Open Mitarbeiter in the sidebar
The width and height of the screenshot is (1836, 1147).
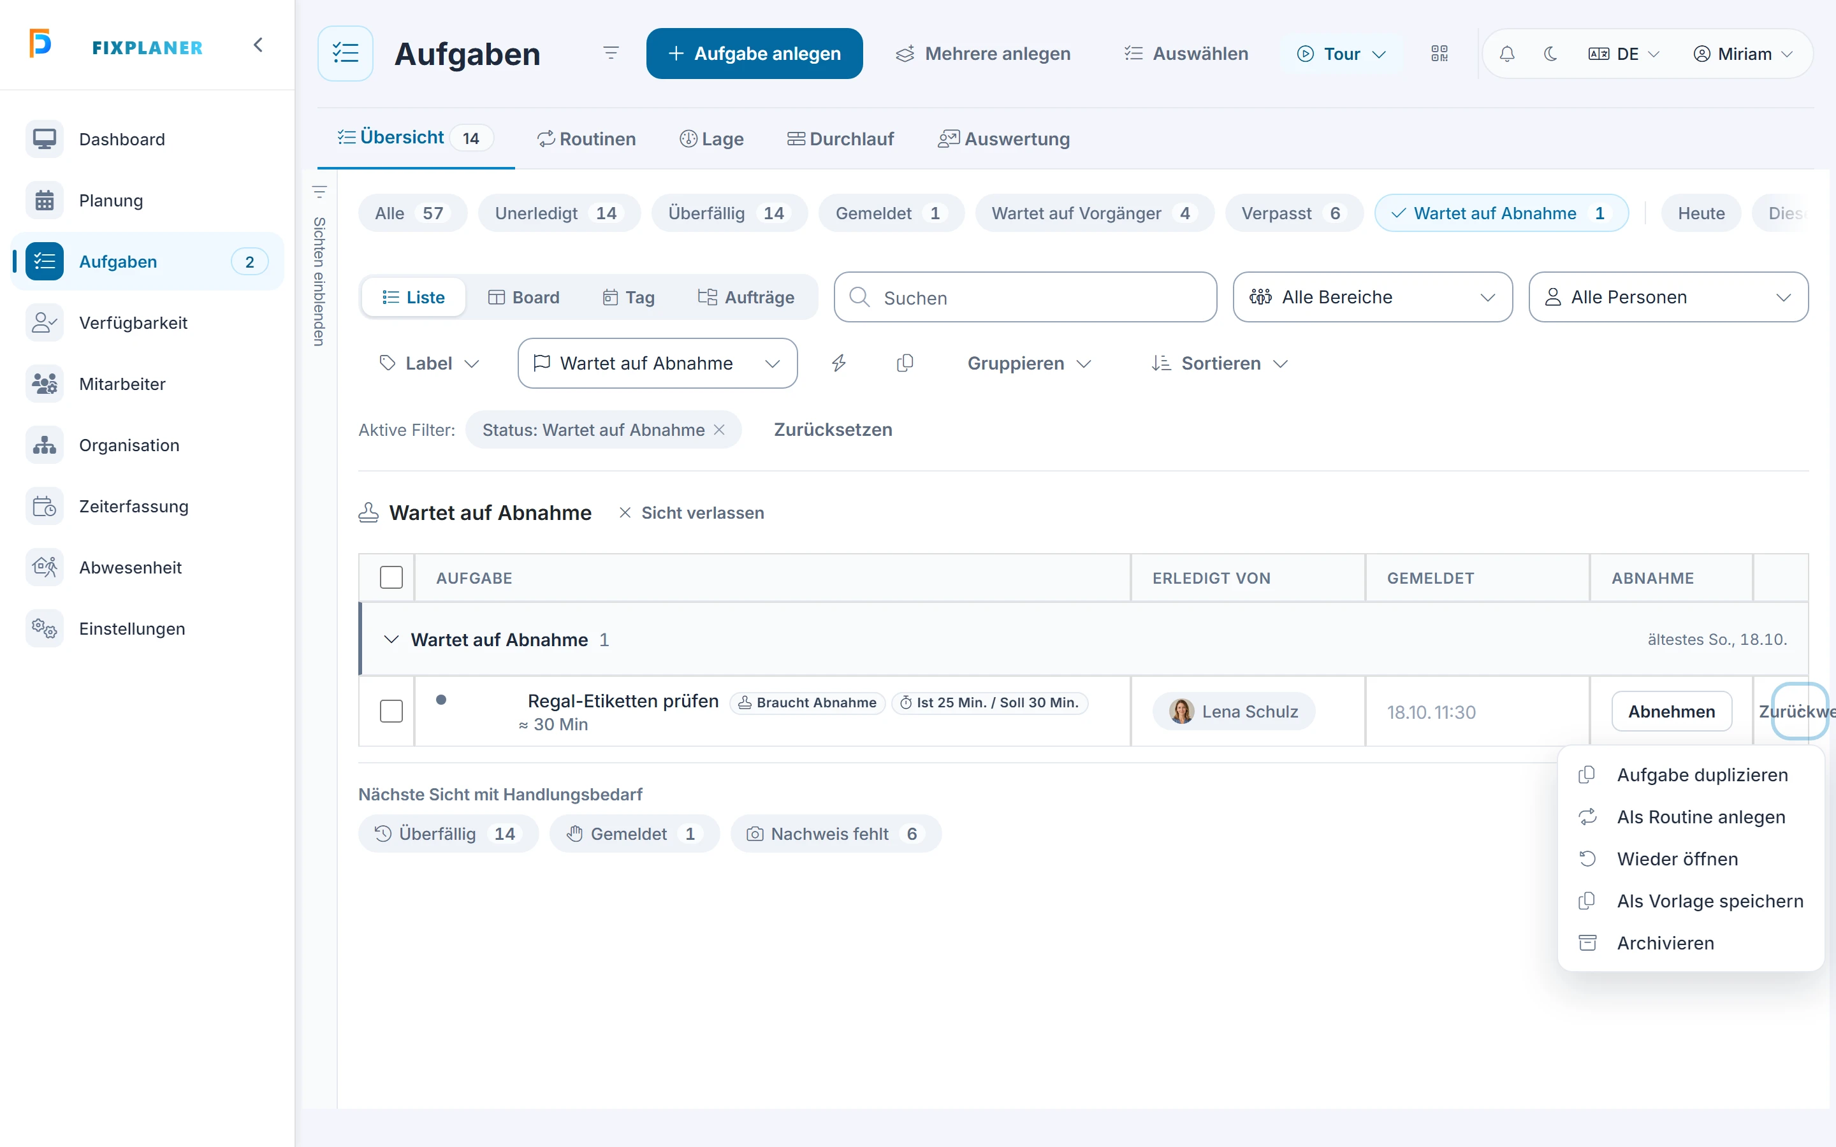pyautogui.click(x=147, y=384)
